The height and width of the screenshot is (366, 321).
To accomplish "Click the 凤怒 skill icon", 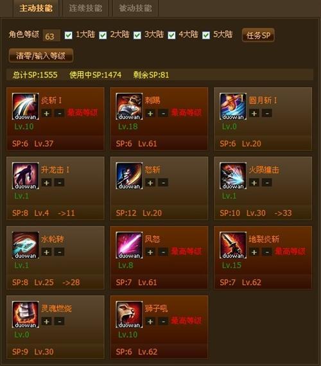I will pyautogui.click(x=129, y=245).
